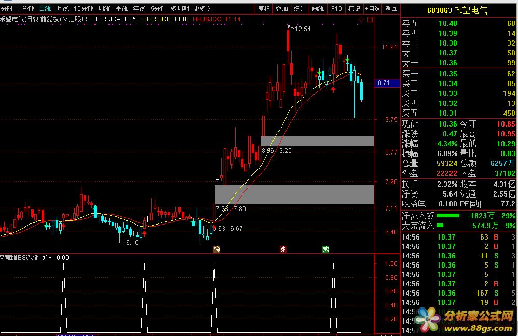Click the HHJSJDA: 10.53 indicator value

coord(116,19)
